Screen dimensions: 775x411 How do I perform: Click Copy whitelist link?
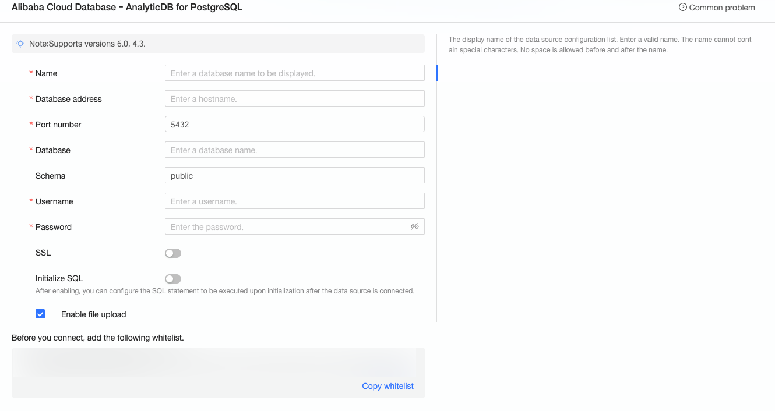pyautogui.click(x=388, y=386)
